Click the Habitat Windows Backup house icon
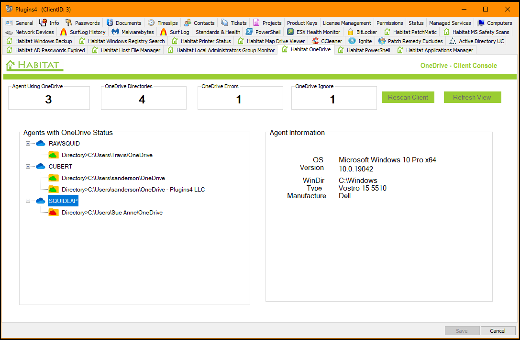Screen dimensions: 520x340 point(9,41)
